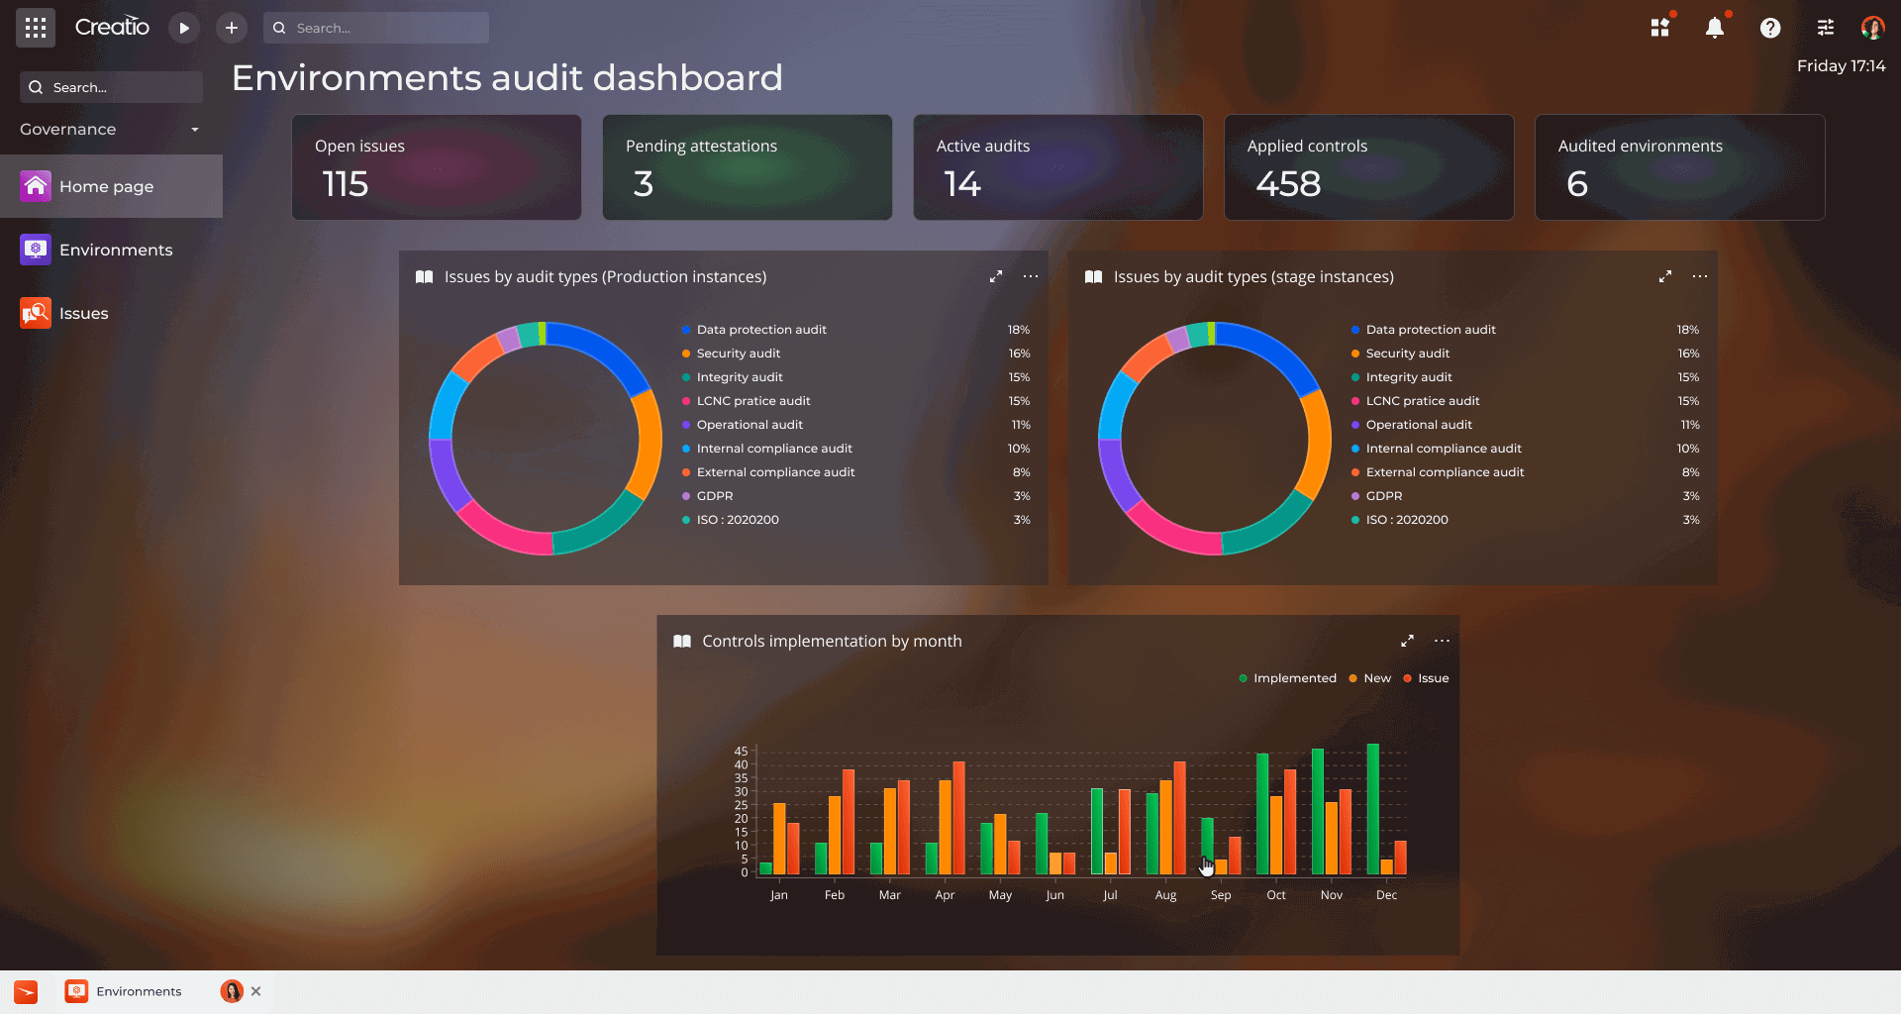The height and width of the screenshot is (1014, 1901).
Task: Toggle the New series in chart legend
Action: (x=1369, y=677)
